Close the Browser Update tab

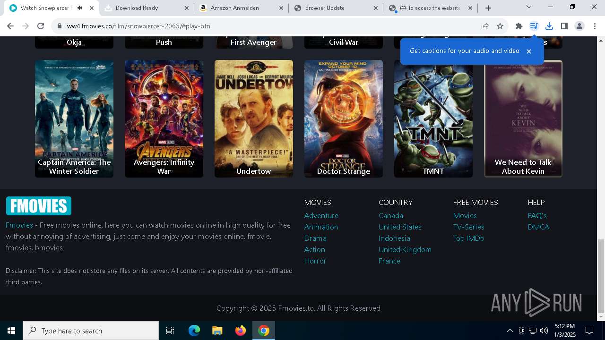376,8
